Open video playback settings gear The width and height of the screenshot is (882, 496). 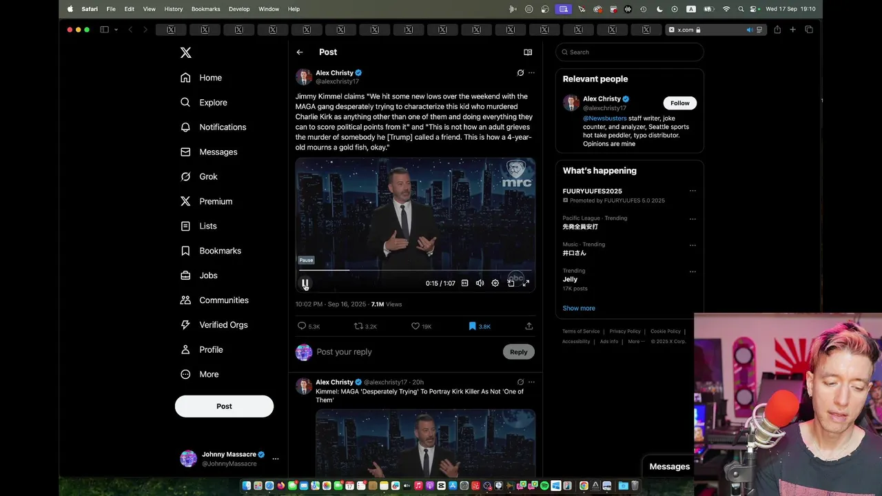pos(495,283)
